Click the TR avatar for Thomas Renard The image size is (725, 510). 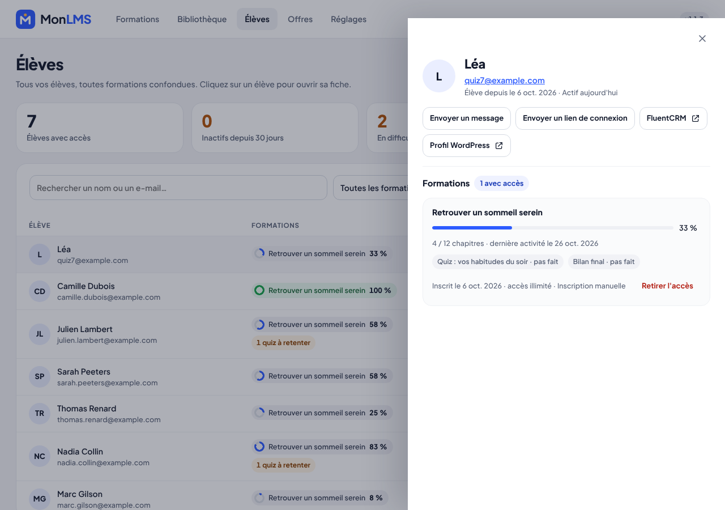coord(40,414)
